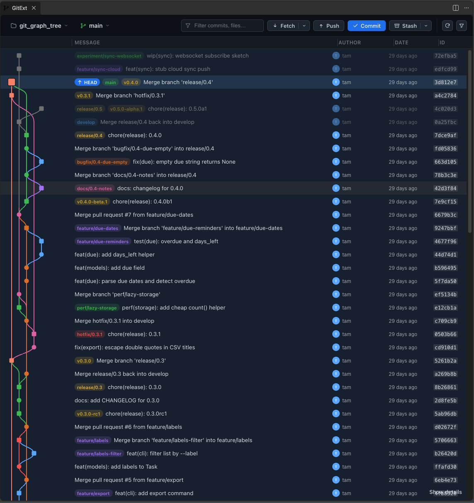Open the main branch selector dropdown
Screen dimensions: 474x503
click(x=95, y=26)
